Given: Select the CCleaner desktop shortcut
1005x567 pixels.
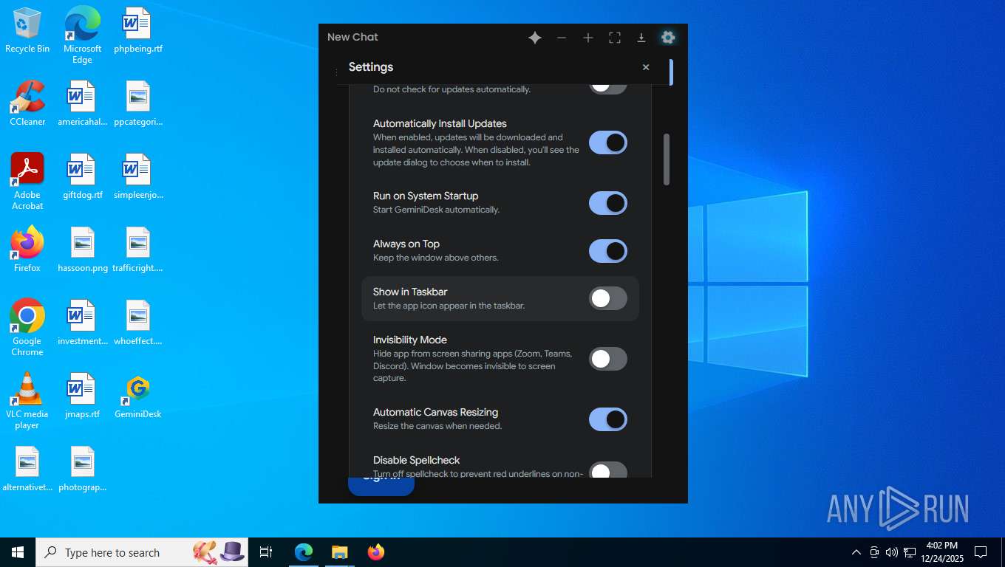Looking at the screenshot, I should (x=27, y=103).
